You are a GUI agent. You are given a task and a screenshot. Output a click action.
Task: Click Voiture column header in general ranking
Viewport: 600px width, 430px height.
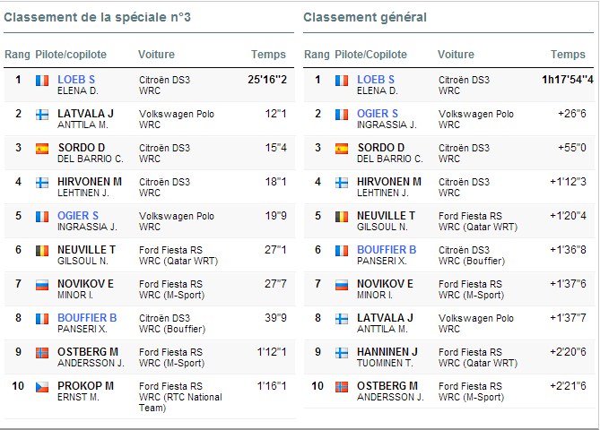click(x=456, y=55)
